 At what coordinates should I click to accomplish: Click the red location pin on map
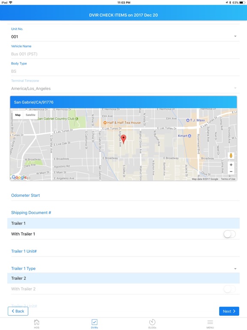point(123,139)
